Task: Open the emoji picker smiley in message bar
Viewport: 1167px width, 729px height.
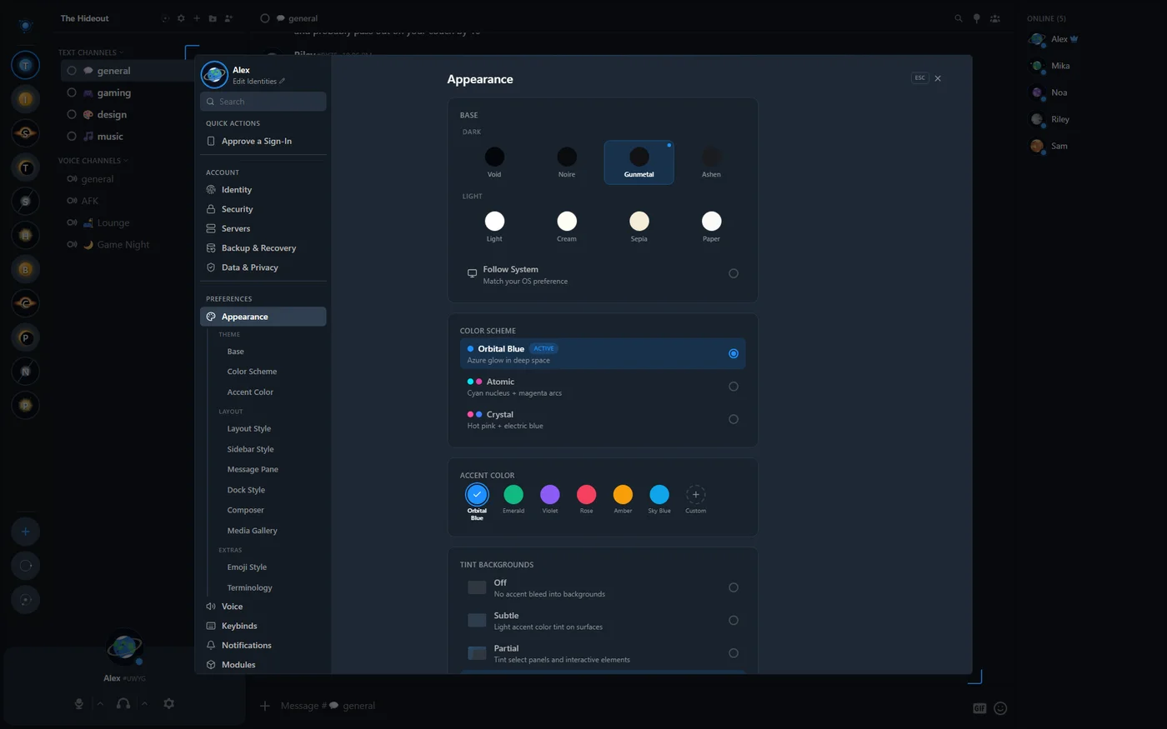Action: (1001, 708)
